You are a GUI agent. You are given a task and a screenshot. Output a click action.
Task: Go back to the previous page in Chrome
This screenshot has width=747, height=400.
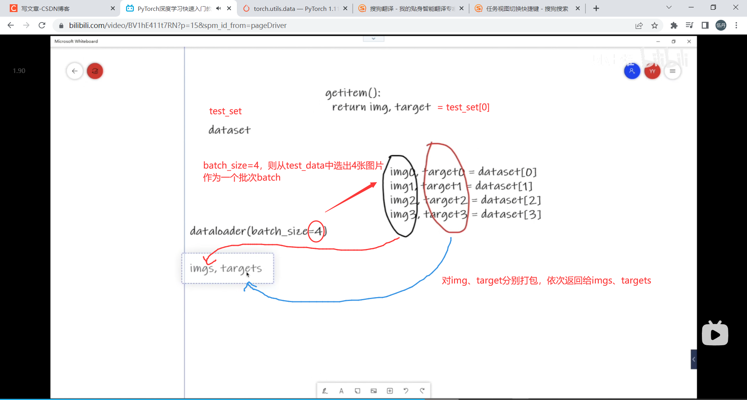pyautogui.click(x=11, y=25)
